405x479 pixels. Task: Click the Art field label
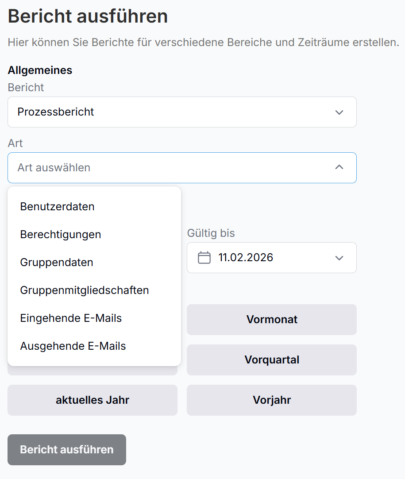click(x=15, y=143)
